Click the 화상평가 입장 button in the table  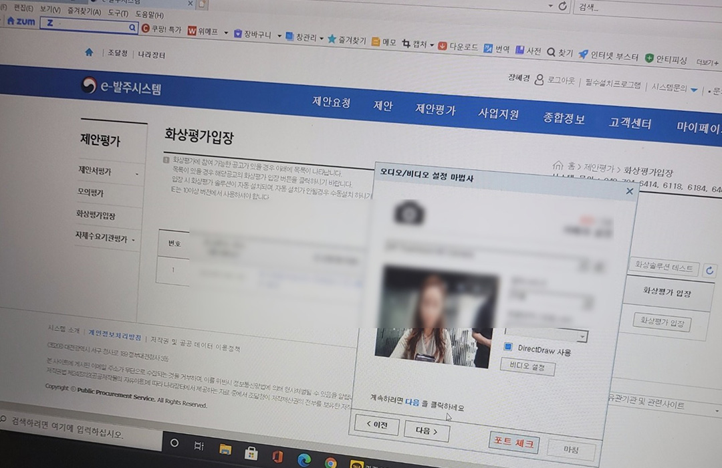coord(662,322)
